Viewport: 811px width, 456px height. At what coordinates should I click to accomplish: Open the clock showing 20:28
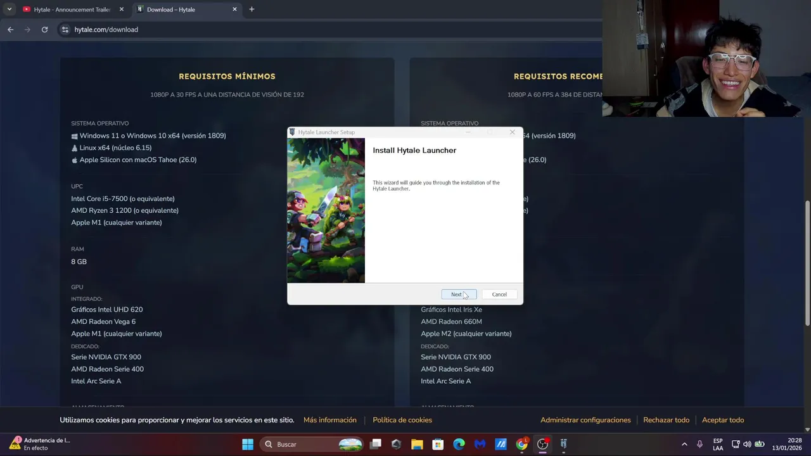coord(787,444)
